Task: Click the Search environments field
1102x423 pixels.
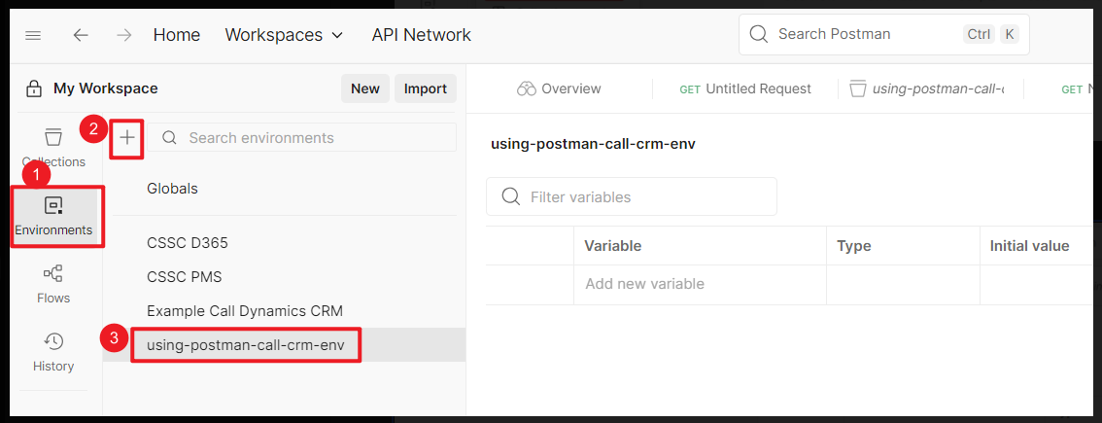Action: click(301, 138)
